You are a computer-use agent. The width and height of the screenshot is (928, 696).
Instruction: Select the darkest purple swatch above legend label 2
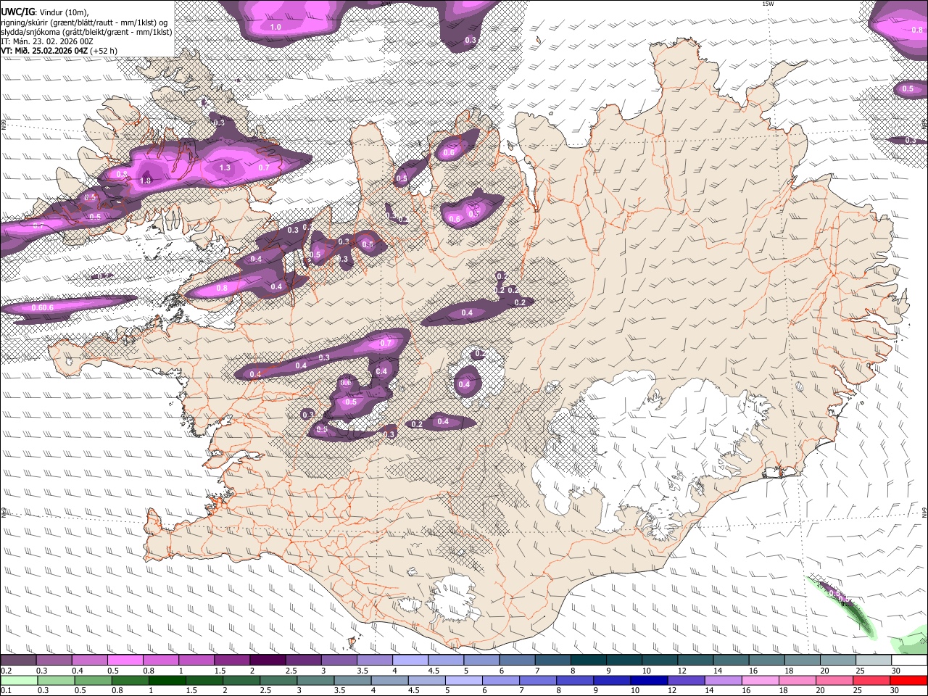pyautogui.click(x=267, y=660)
